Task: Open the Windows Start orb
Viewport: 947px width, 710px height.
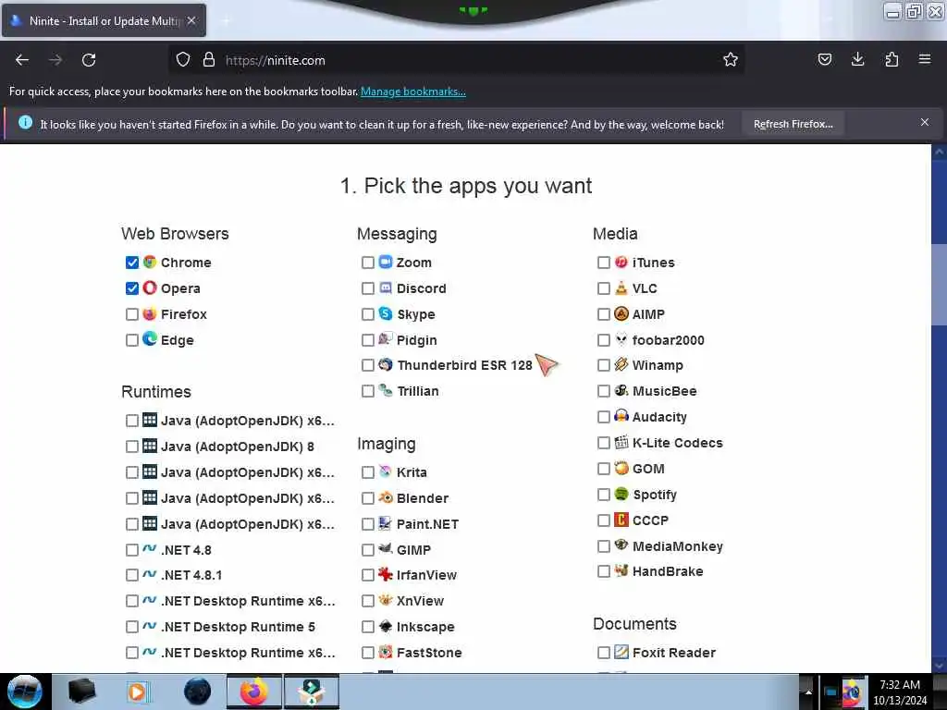Action: tap(25, 692)
